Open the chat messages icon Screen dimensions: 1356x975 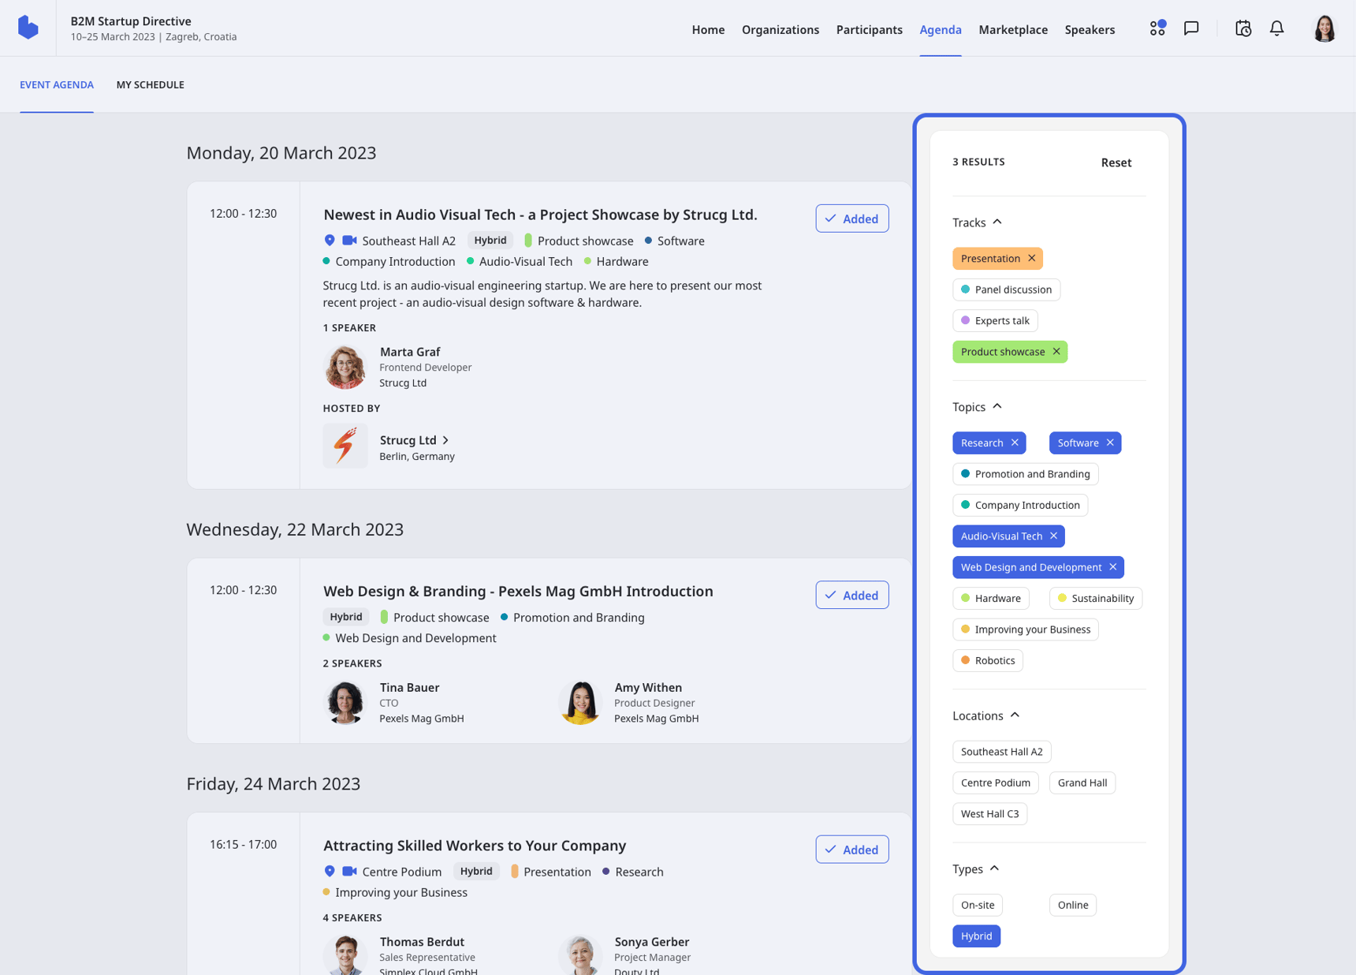pos(1191,28)
